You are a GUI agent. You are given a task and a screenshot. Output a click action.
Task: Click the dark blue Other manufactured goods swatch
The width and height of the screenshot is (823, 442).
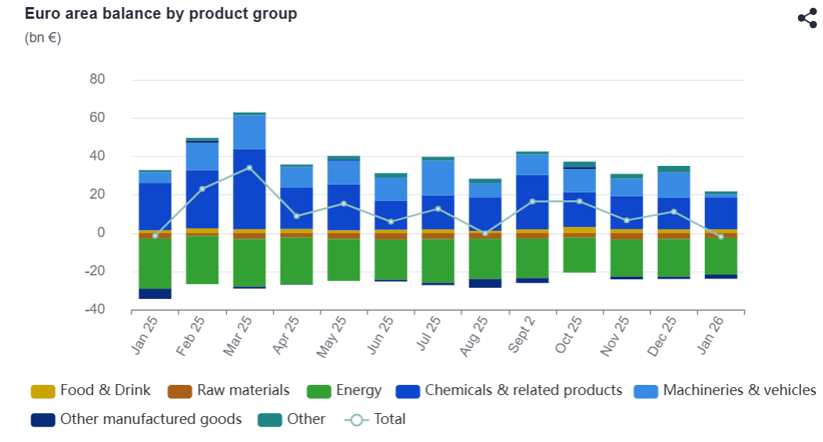pyautogui.click(x=42, y=419)
